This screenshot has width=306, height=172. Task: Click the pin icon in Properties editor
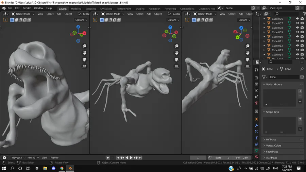coord(302,69)
